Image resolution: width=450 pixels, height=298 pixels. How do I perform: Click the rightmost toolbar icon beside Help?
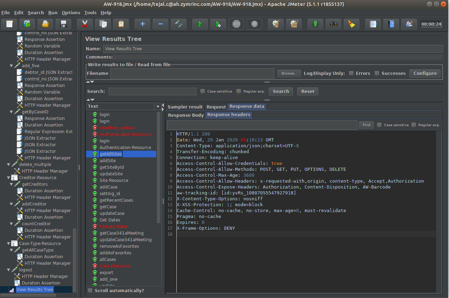pyautogui.click(x=409, y=24)
